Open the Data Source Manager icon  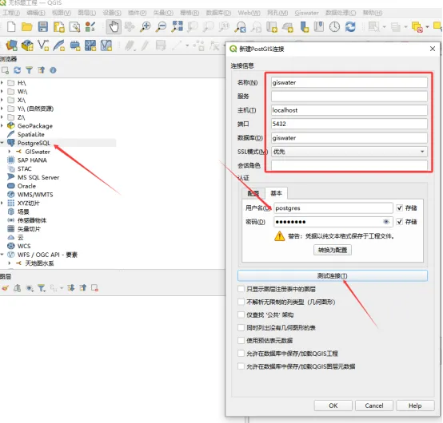[x=11, y=45]
